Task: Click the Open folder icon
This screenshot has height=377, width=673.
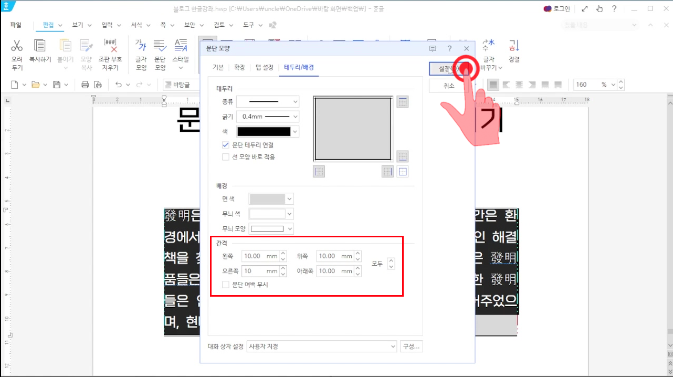Action: [36, 85]
